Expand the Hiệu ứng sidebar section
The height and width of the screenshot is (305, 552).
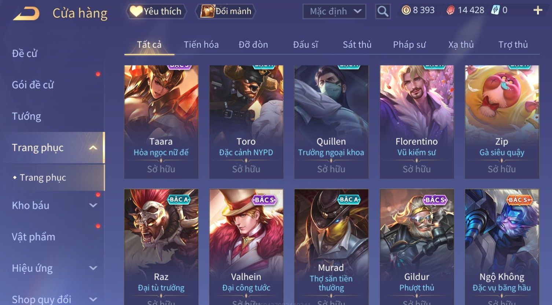tap(93, 268)
